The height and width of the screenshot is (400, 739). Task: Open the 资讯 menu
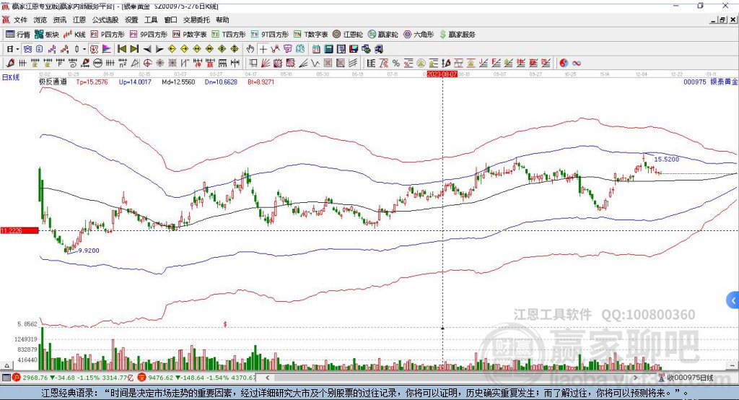coord(60,19)
